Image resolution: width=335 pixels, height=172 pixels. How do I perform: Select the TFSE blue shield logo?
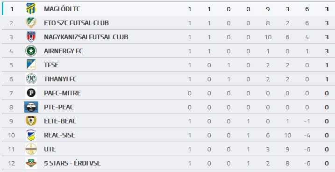31,65
